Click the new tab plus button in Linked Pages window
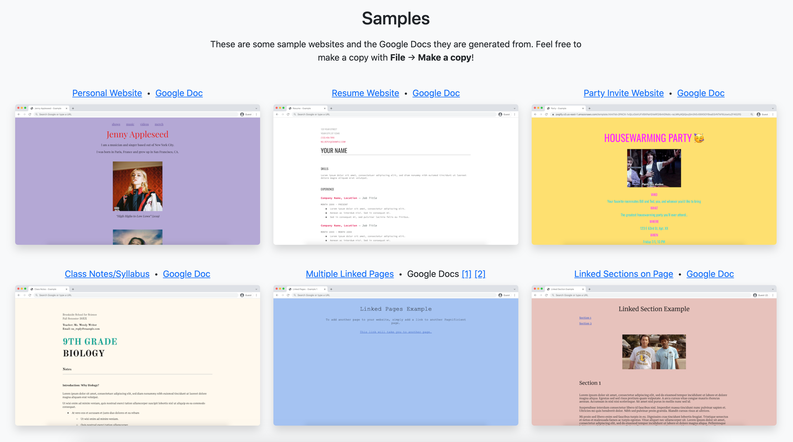This screenshot has width=793, height=442. [331, 289]
